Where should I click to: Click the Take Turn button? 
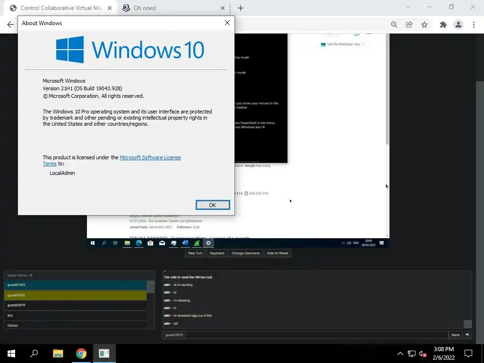point(195,253)
